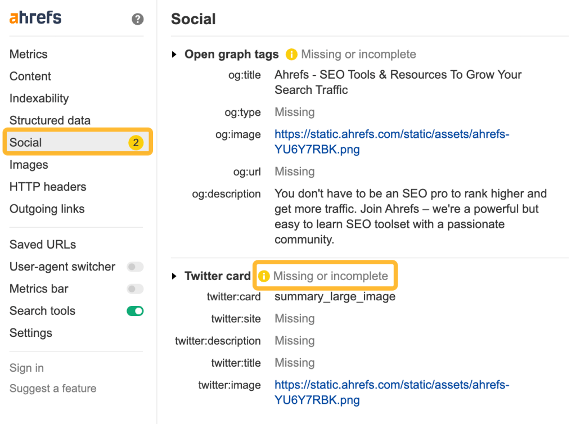Open the HTTP headers section
The image size is (576, 424).
coord(47,186)
